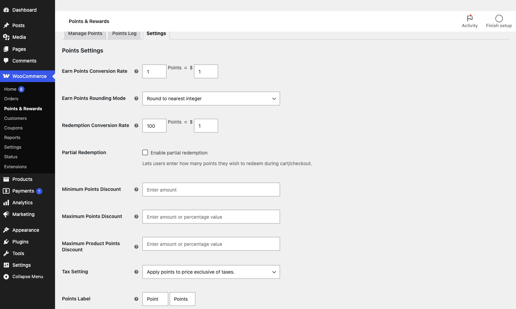Click the Maximum Points Discount field
The image size is (516, 309).
[211, 217]
